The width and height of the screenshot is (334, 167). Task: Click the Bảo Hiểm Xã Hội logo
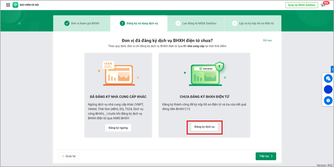pyautogui.click(x=15, y=5)
